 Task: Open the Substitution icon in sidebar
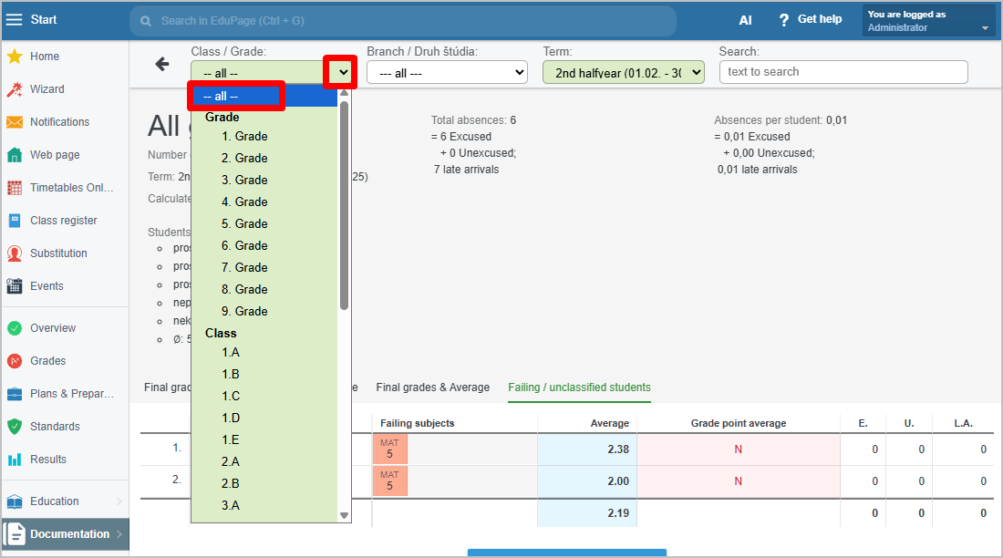[15, 253]
